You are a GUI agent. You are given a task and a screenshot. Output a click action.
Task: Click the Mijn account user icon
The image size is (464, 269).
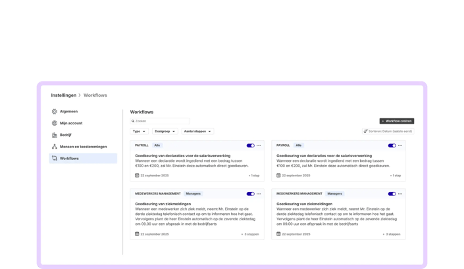coord(55,123)
